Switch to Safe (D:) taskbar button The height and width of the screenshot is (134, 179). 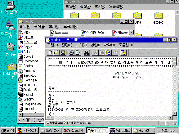[x=51, y=130]
